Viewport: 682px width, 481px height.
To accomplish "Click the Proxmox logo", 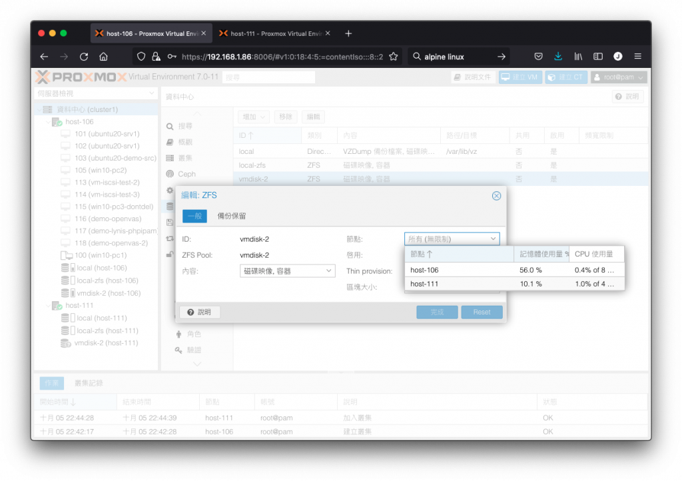I will point(81,77).
